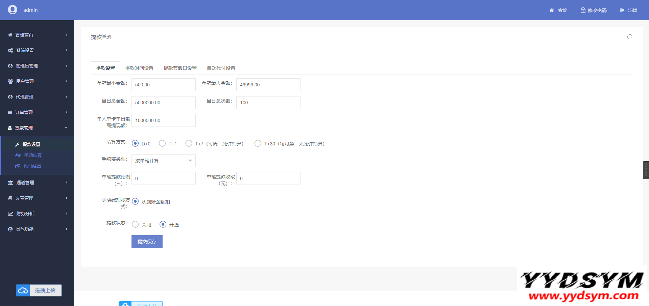
Task: Click the 代付结算 sidebar icon
Action: (x=18, y=166)
